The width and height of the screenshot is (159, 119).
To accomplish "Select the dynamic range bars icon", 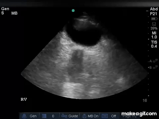I will [x=44, y=116].
